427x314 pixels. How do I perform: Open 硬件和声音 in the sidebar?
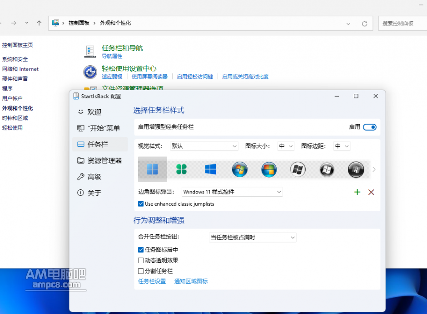pyautogui.click(x=15, y=79)
